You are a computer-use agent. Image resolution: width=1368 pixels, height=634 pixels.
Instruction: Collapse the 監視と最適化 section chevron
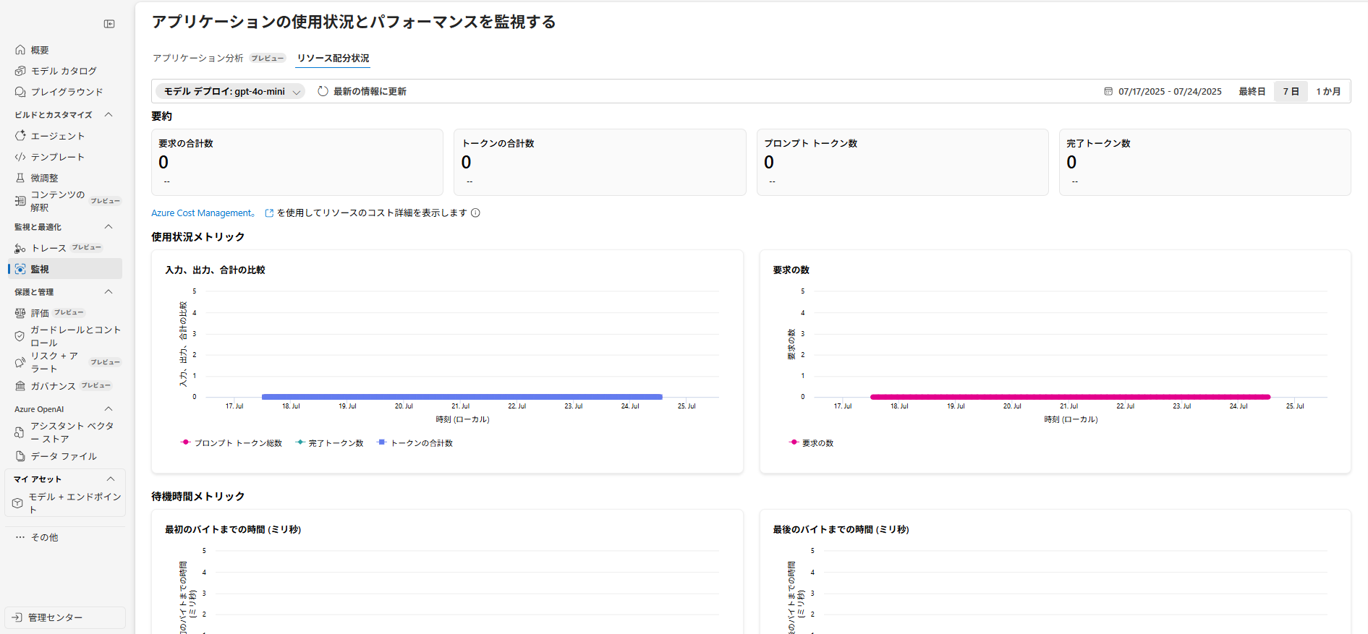pos(109,227)
